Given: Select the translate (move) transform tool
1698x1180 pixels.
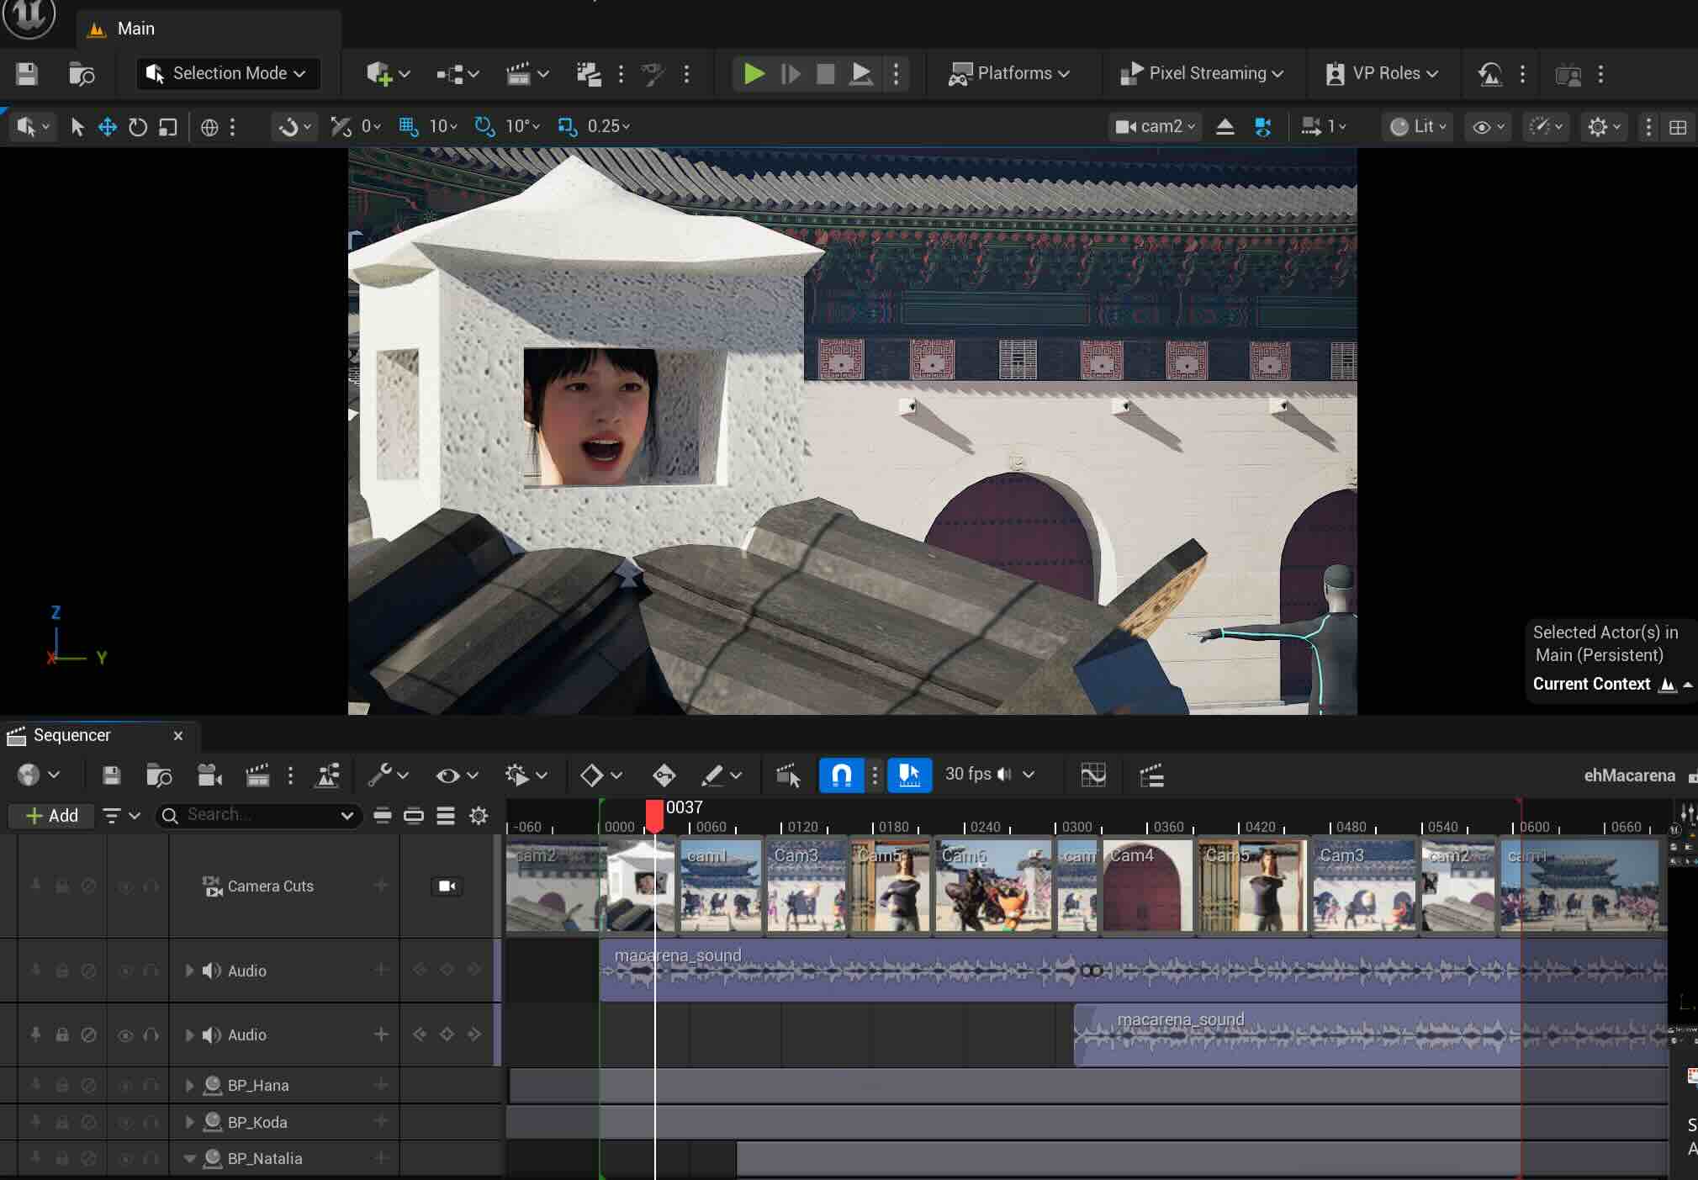Looking at the screenshot, I should point(107,127).
